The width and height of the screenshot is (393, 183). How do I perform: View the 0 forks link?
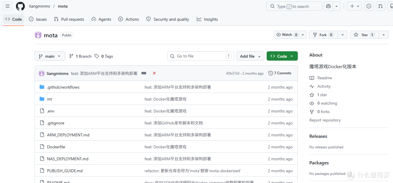pyautogui.click(x=323, y=112)
